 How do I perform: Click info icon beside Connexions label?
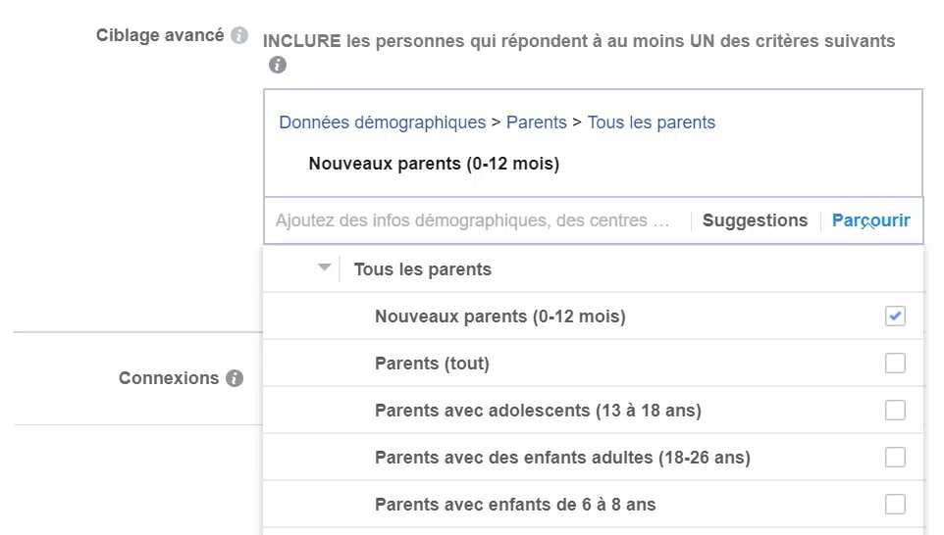pyautogui.click(x=235, y=378)
